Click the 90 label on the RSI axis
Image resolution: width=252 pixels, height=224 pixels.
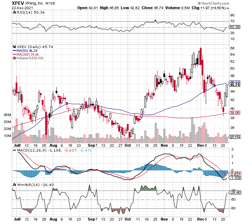tap(232, 15)
